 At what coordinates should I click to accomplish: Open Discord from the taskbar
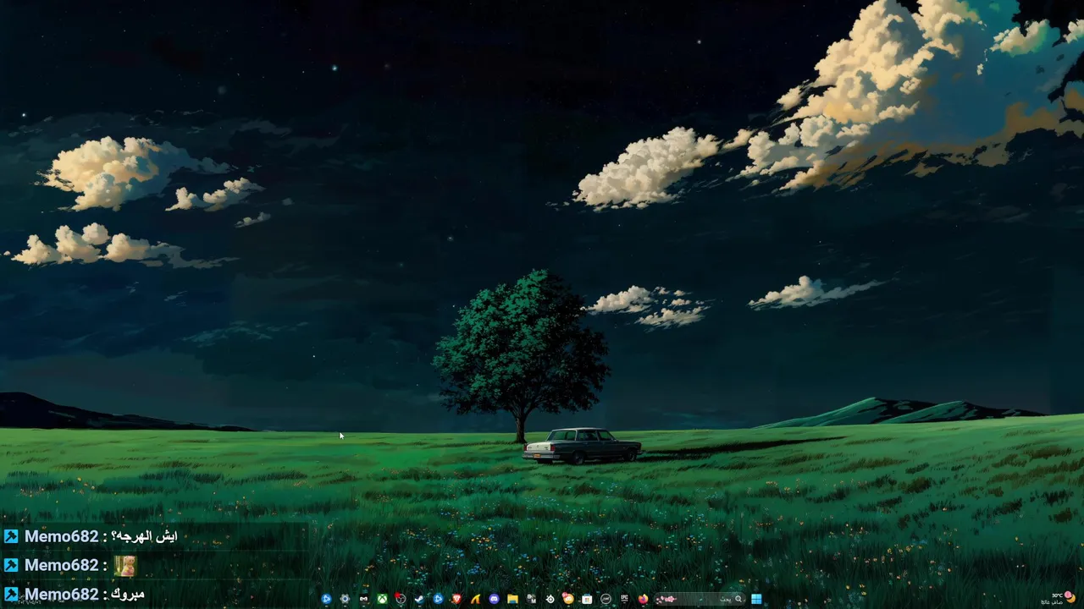(x=494, y=599)
